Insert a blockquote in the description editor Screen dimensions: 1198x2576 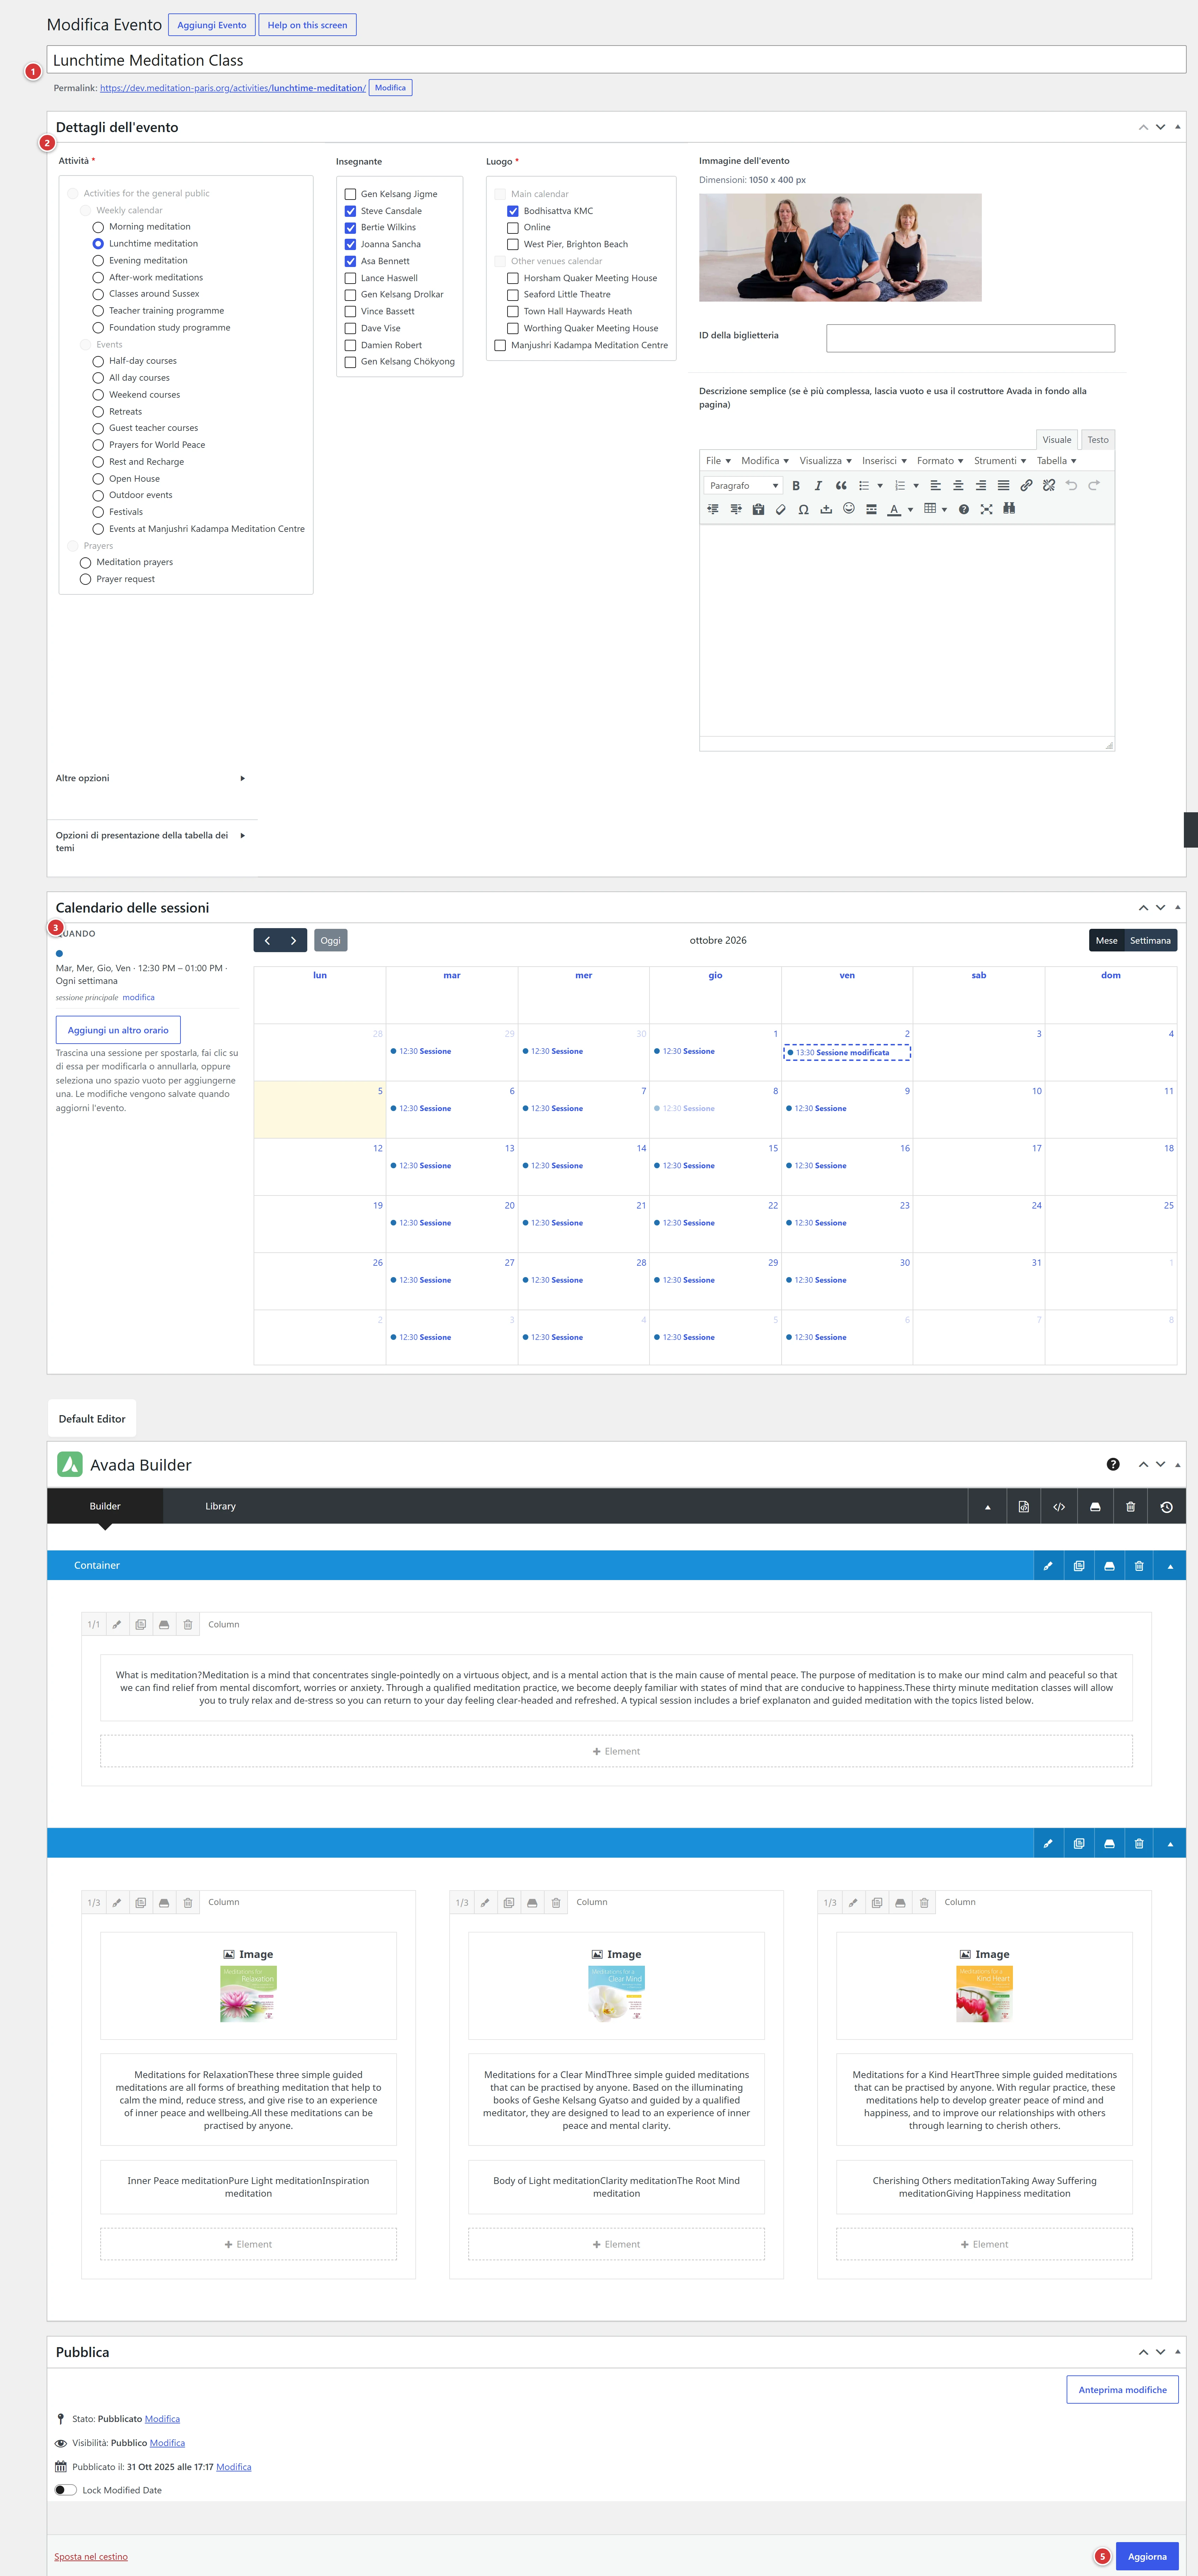click(x=841, y=486)
